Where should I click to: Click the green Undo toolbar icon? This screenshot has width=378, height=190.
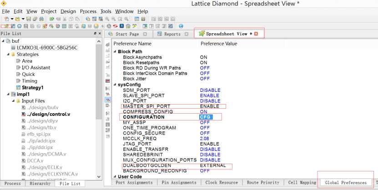click(51, 19)
